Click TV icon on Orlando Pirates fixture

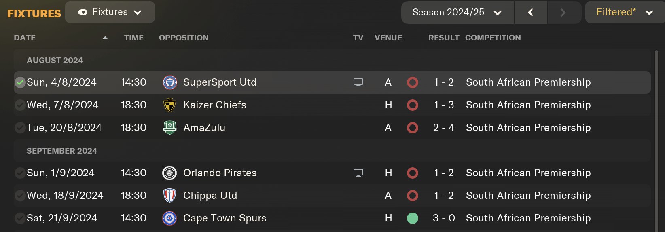[358, 173]
